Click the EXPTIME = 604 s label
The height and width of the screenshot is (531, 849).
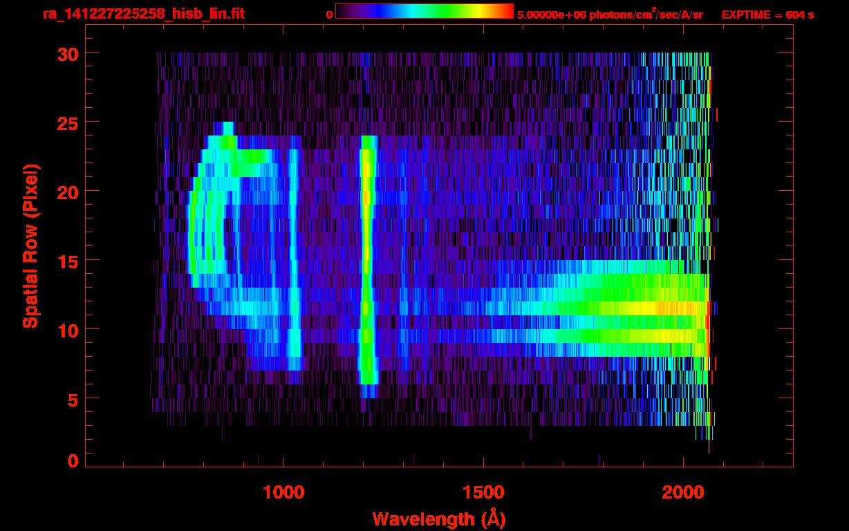767,15
